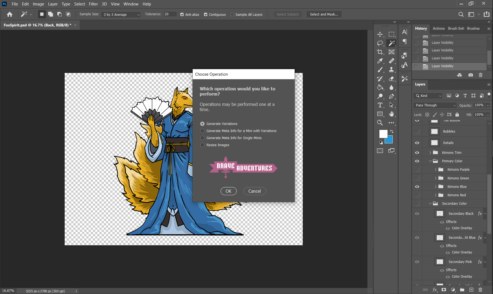Click OK in the Choose Operation dialog
The height and width of the screenshot is (294, 493).
point(228,191)
